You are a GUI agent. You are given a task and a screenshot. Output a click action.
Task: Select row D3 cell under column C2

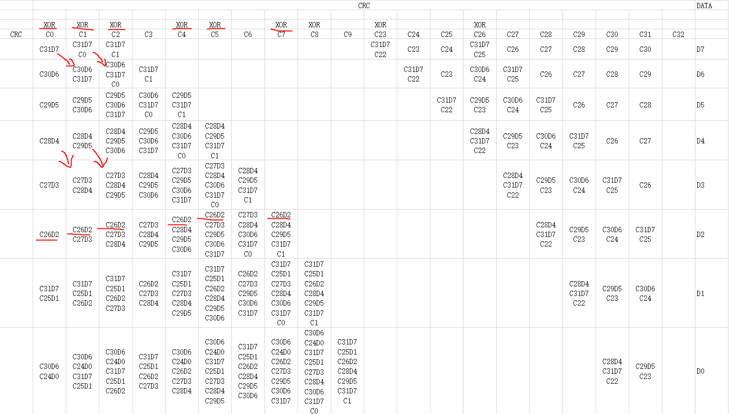116,185
